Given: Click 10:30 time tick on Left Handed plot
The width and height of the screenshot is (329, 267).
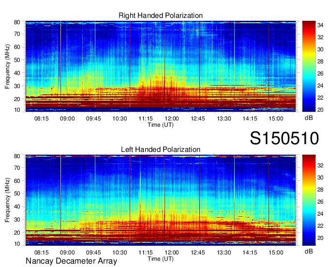Looking at the screenshot, I should pos(120,252).
